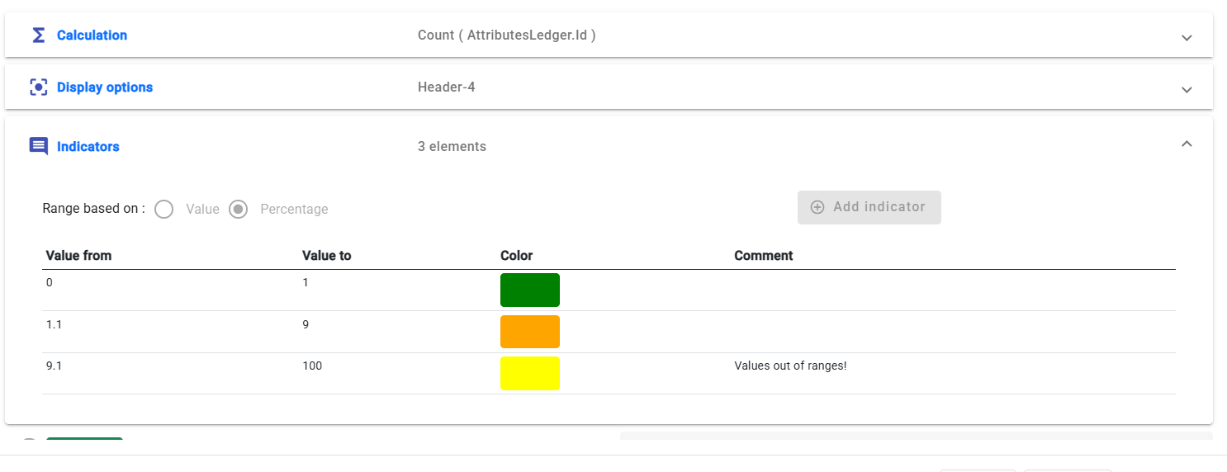1227x472 pixels.
Task: Click the Display options target icon
Action: coord(38,87)
